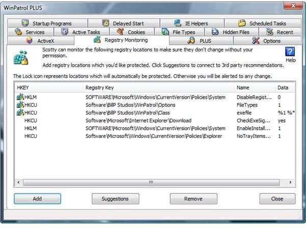
Task: Click the Scheduled Tasks tab icon
Action: pyautogui.click(x=242, y=23)
